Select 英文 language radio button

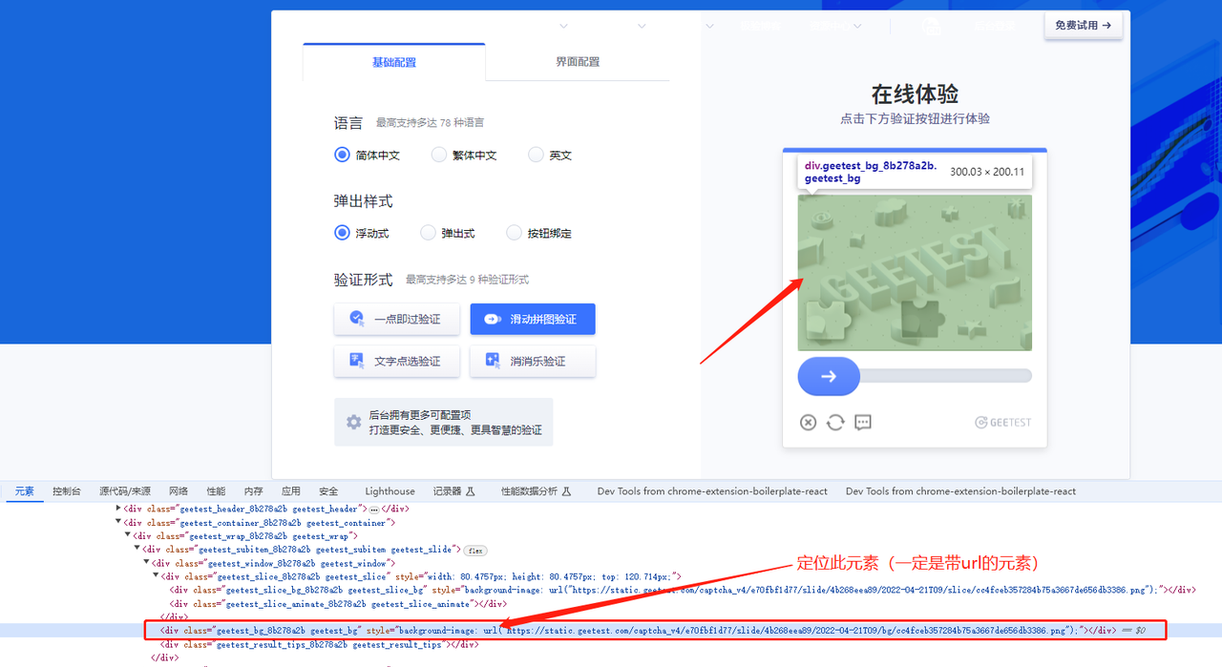tap(536, 155)
